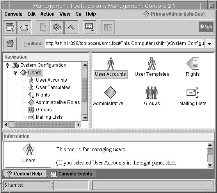The width and height of the screenshot is (217, 193).
Task: Click the User Accounts label in right pane
Action: pos(110,74)
